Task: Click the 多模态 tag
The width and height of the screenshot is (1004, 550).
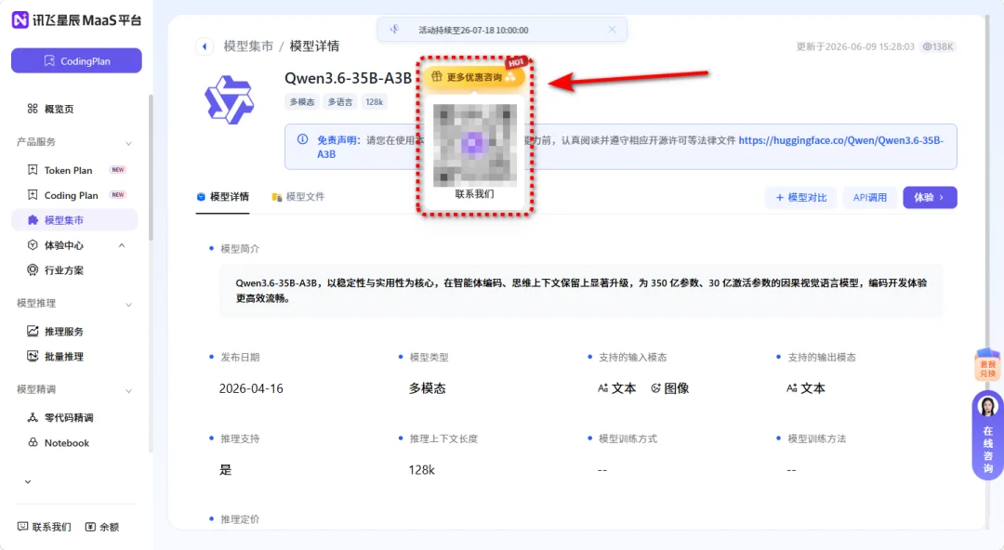Action: tap(301, 102)
